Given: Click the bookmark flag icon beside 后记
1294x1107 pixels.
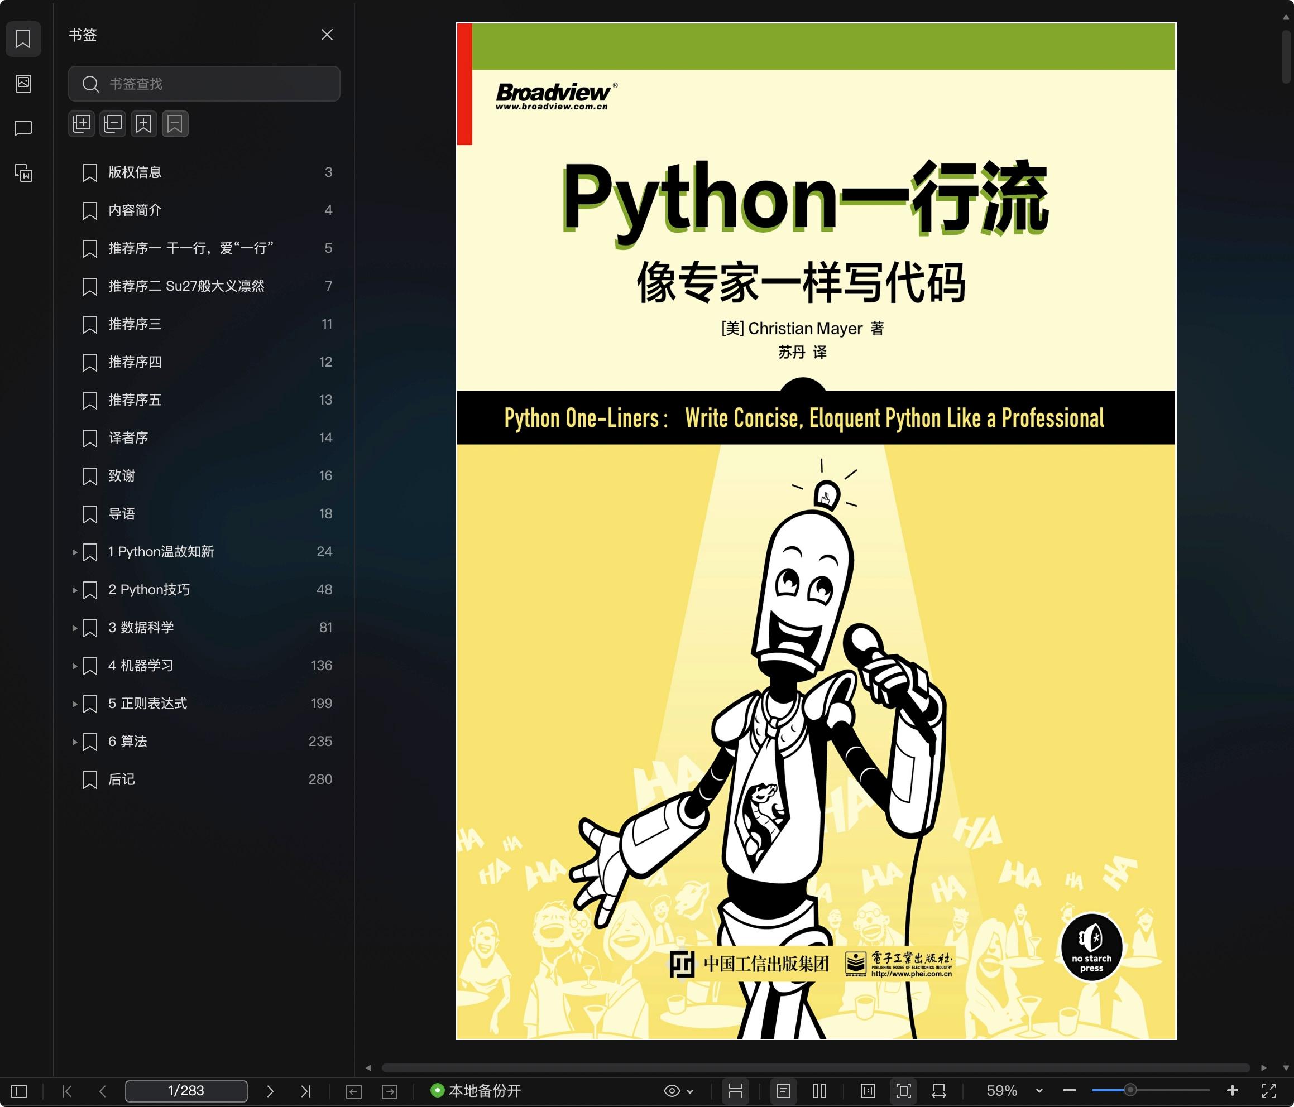Looking at the screenshot, I should pyautogui.click(x=90, y=780).
